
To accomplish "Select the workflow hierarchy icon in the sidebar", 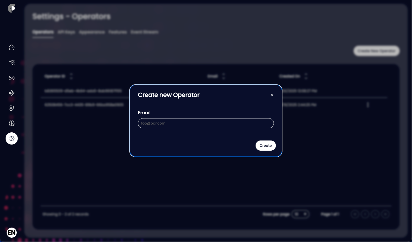I will pos(11,63).
